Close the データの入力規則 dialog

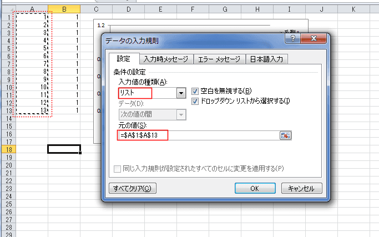click(314, 38)
